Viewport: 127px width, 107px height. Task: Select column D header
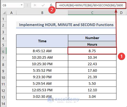pos(121,13)
